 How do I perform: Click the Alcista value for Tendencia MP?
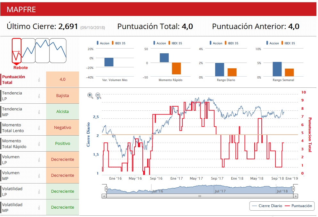coord(62,111)
